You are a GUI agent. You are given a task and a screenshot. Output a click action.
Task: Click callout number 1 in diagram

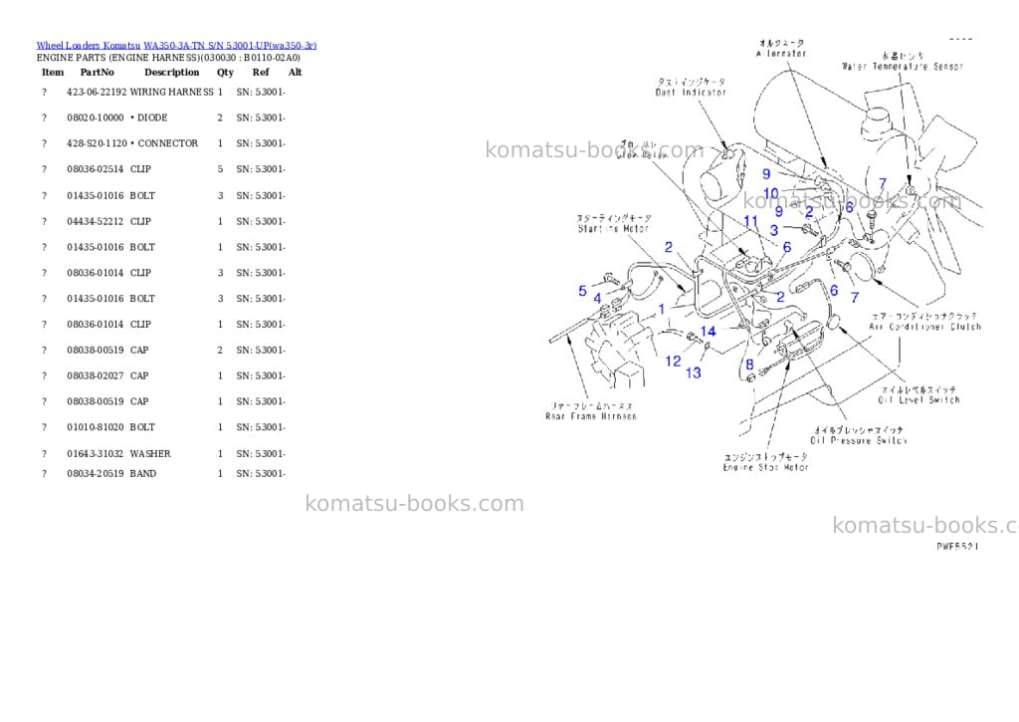point(662,309)
